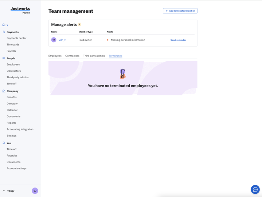This screenshot has height=197, width=262.
Task: Expand the vdn jv account menu chevron
Action: click(x=4, y=191)
